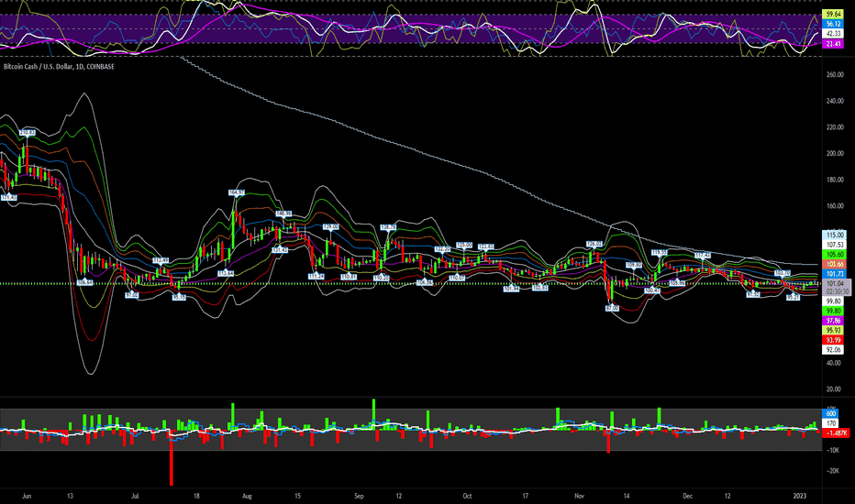Click the 117.40 pivot high label

[x=703, y=255]
